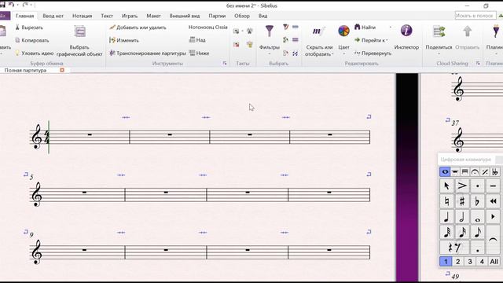
Task: Switch keypad to voice 2
Action: tap(457, 262)
